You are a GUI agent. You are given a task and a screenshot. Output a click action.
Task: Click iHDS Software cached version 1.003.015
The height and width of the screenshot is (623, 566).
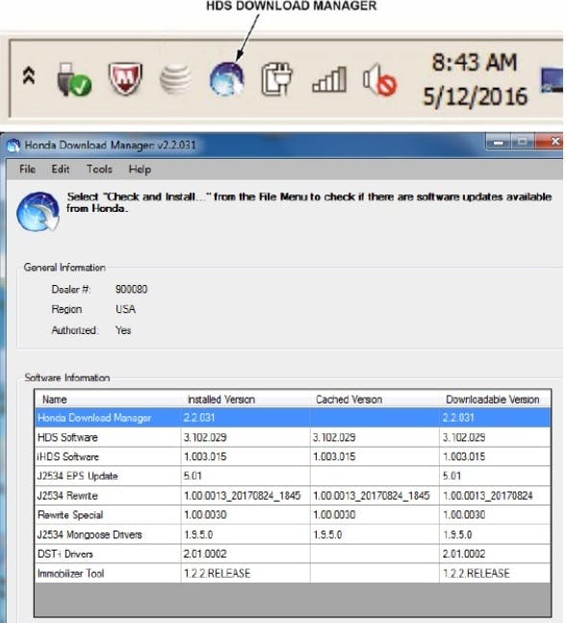(334, 457)
